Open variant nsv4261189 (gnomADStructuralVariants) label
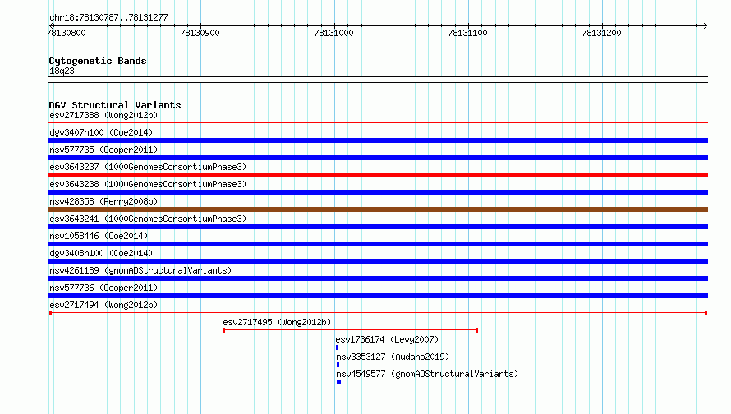Screen dimensions: 731x414 click(x=140, y=270)
